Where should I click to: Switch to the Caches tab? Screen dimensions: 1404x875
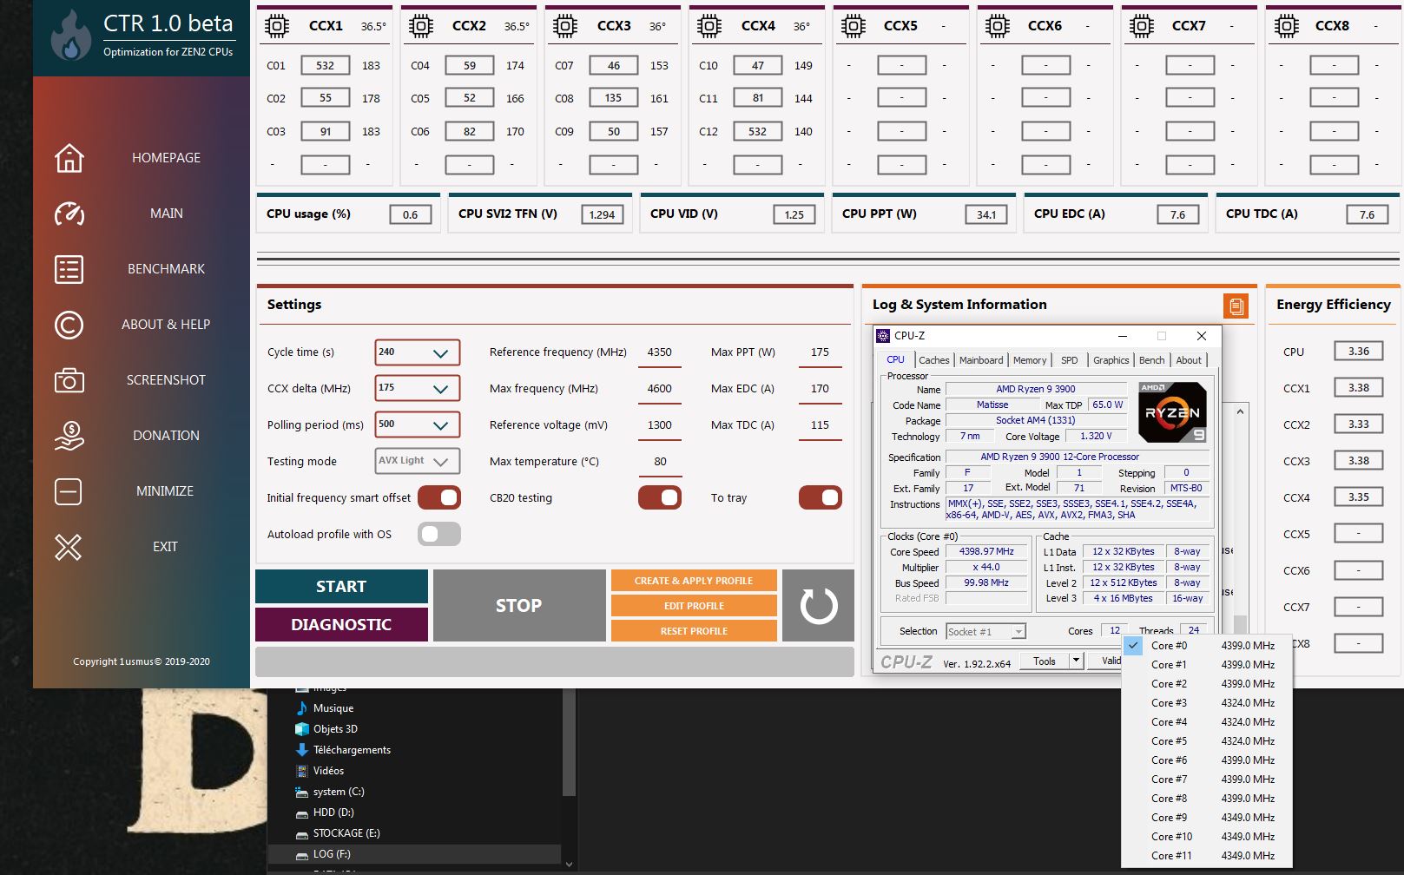pos(934,360)
